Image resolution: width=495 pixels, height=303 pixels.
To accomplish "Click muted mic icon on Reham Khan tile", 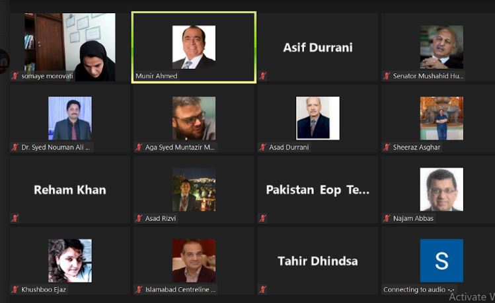I will [15, 218].
